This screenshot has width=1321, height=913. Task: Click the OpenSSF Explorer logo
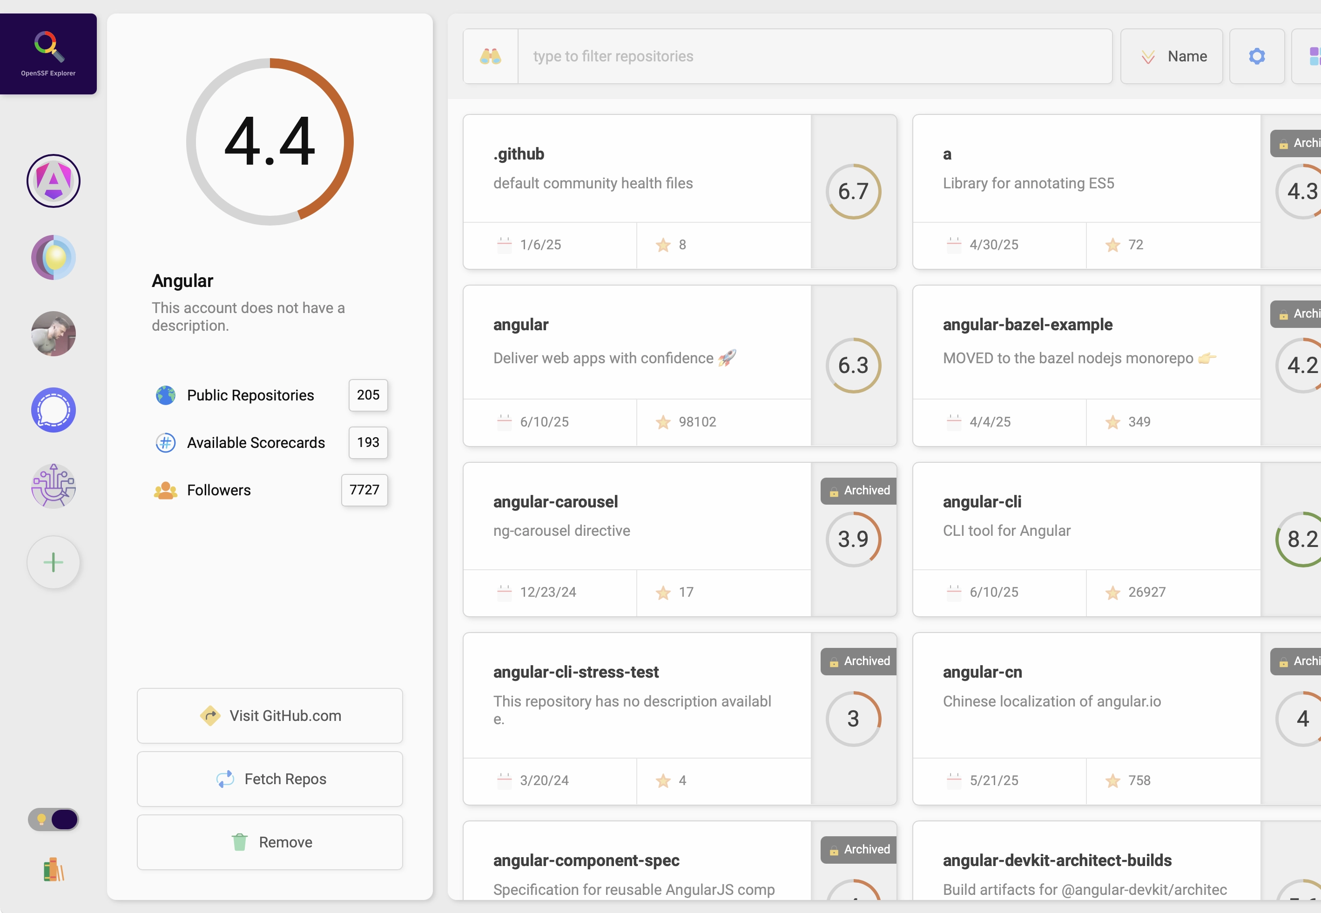[49, 54]
